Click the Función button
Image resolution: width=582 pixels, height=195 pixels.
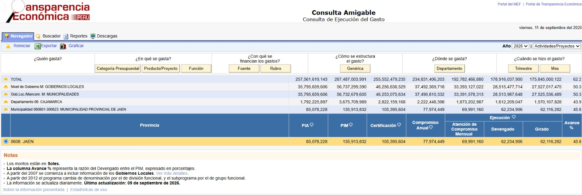coord(196,69)
